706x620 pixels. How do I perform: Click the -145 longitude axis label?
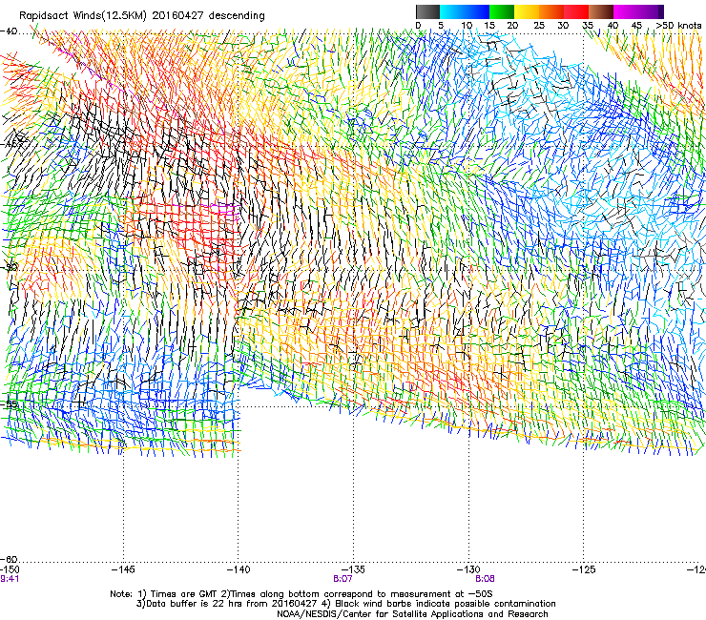(x=123, y=569)
